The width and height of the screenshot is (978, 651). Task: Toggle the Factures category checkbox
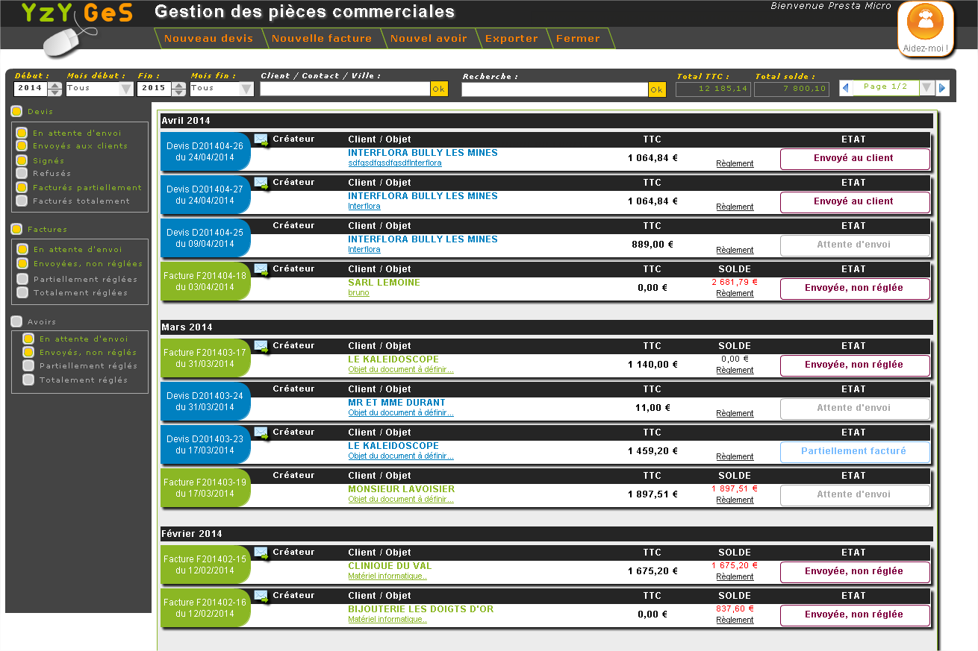(x=16, y=229)
